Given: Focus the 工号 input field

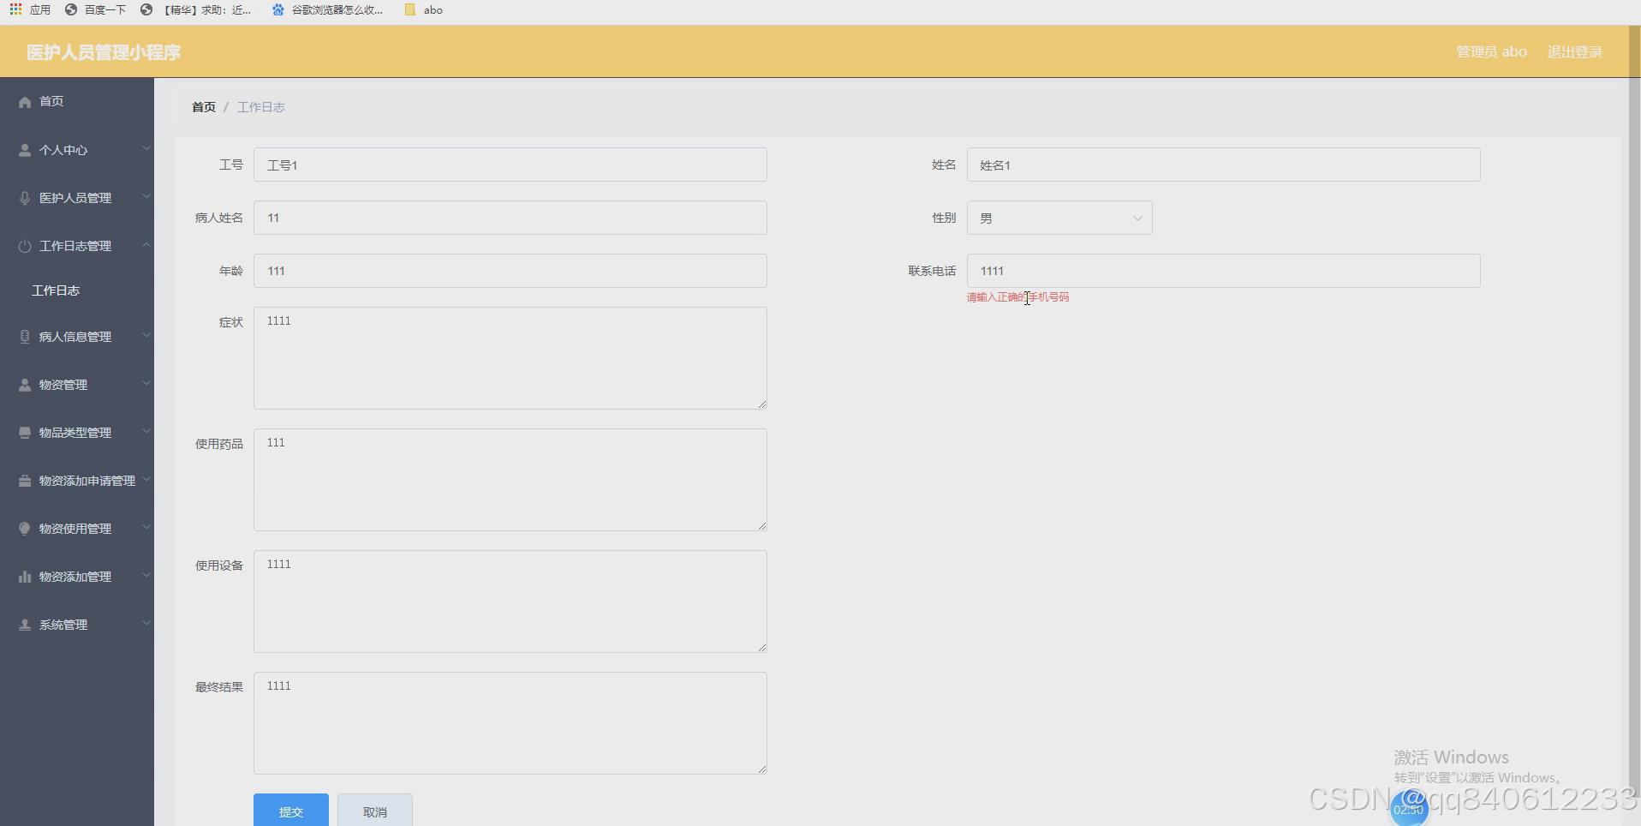Looking at the screenshot, I should (x=510, y=165).
